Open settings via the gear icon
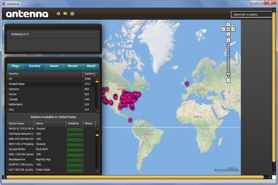 coord(72,13)
